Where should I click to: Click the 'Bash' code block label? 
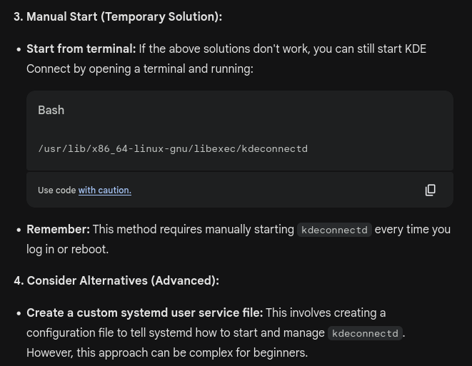point(51,110)
